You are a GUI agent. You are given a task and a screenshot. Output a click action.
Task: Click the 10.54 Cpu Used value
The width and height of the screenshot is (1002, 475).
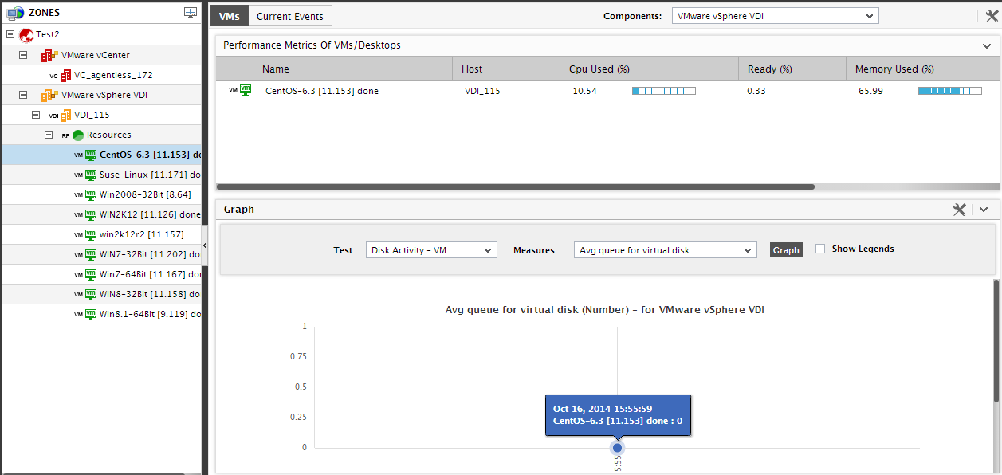pos(584,91)
